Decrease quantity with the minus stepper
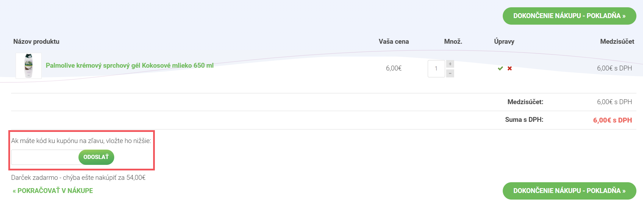The image size is (643, 210). (450, 73)
